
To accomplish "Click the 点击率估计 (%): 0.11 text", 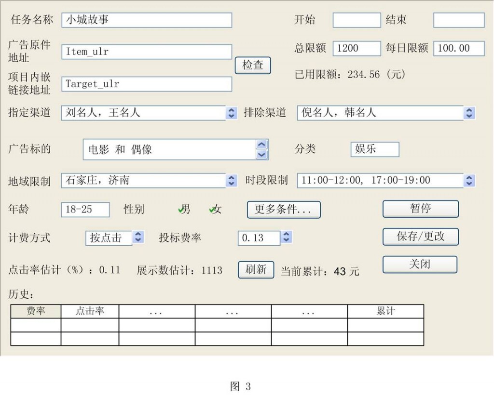I will pyautogui.click(x=64, y=270).
